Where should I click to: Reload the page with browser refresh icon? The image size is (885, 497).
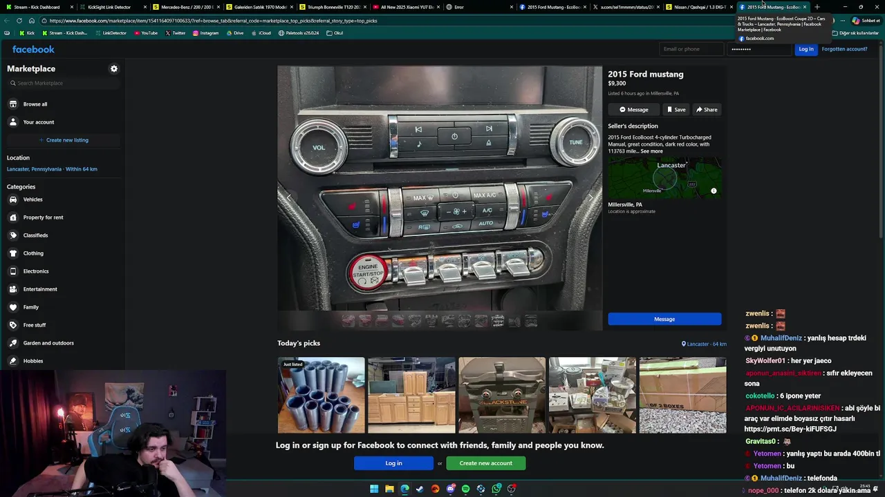click(19, 21)
